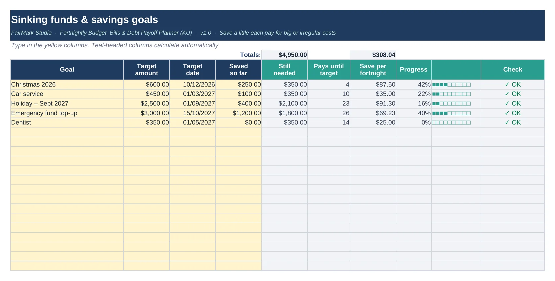Click target date 01/05/2027
555x281 pixels.
coord(193,123)
